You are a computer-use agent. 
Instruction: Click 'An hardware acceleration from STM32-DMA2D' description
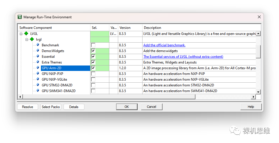pyautogui.click(x=179, y=85)
